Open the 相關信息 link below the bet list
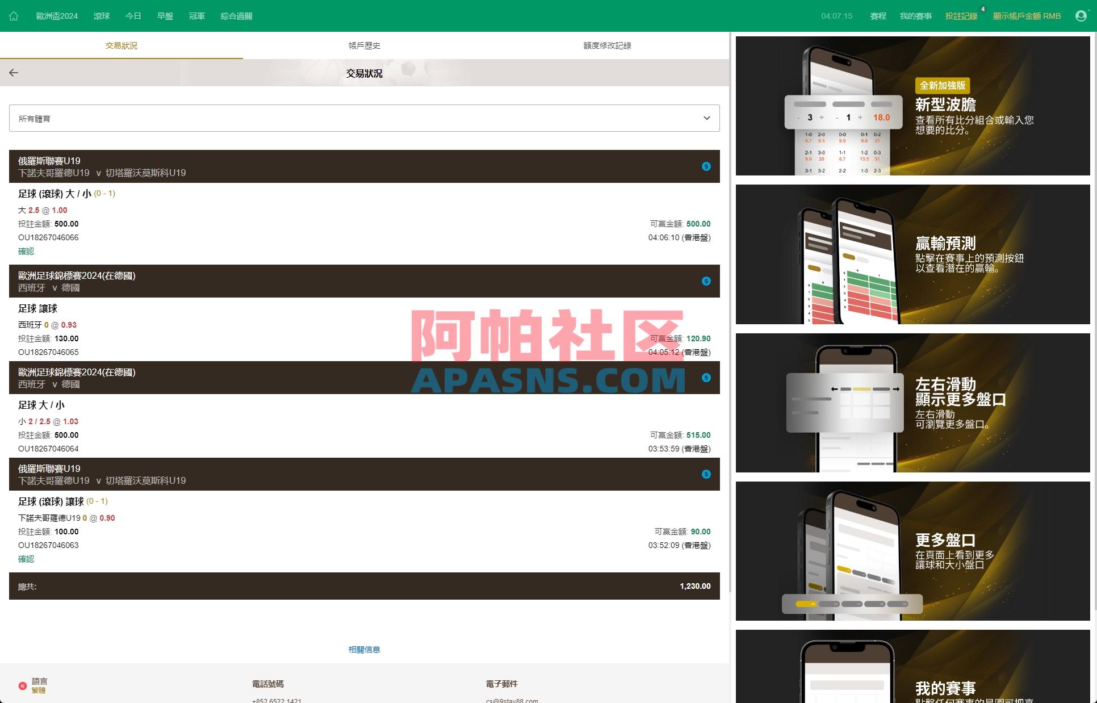 [x=364, y=650]
